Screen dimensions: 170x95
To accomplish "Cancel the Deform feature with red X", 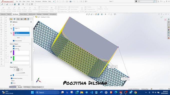I will (13, 25).
